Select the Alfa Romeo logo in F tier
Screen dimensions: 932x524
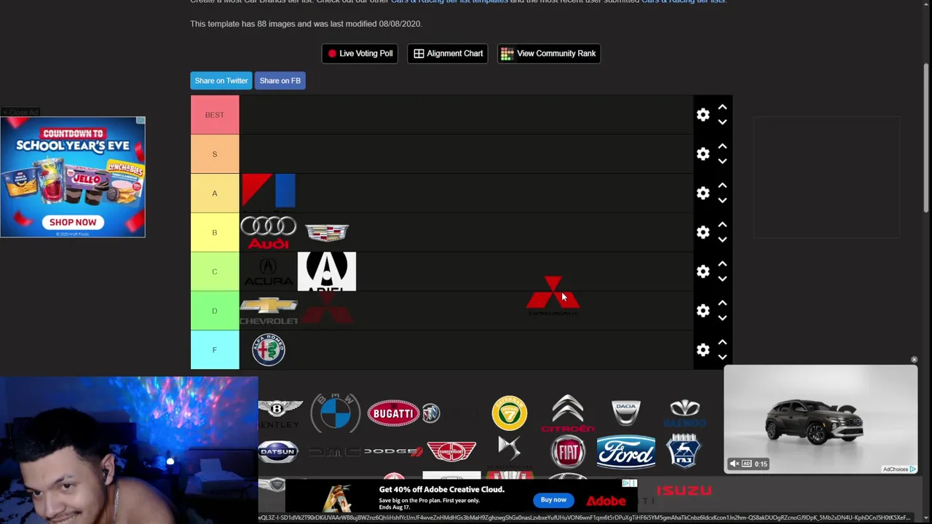click(269, 350)
